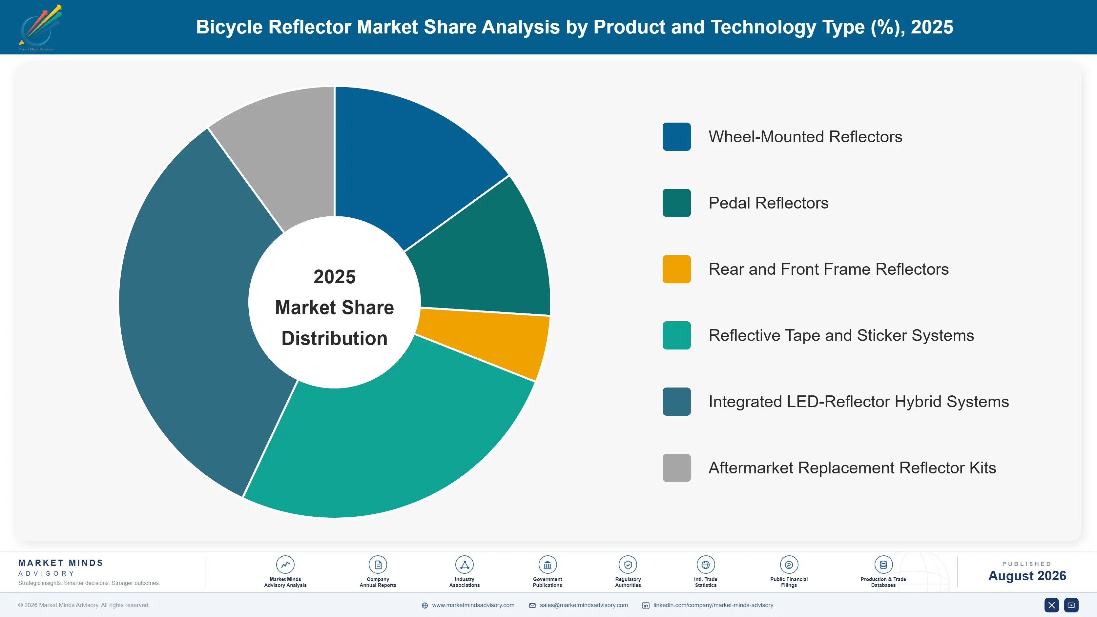Click the 'Wheel-Mounted Reflectors' legend label
The height and width of the screenshot is (617, 1097).
point(805,137)
